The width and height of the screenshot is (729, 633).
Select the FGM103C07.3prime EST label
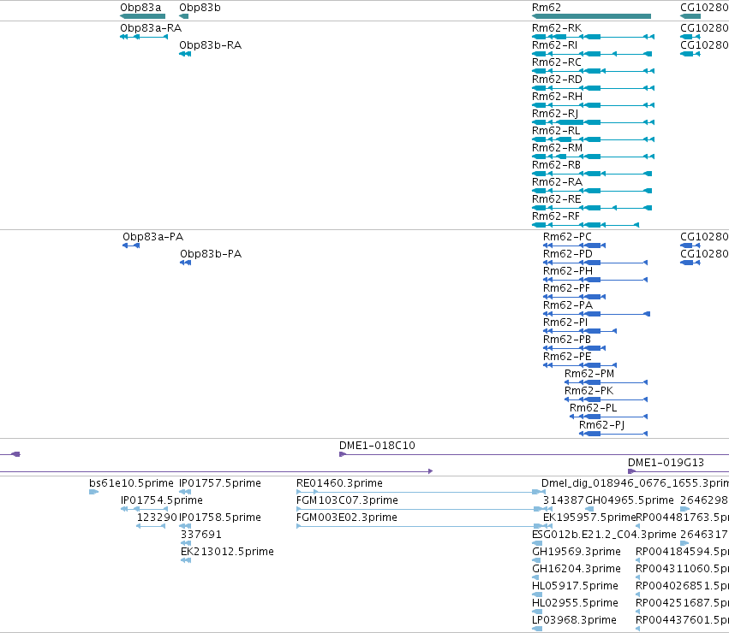pyautogui.click(x=347, y=500)
